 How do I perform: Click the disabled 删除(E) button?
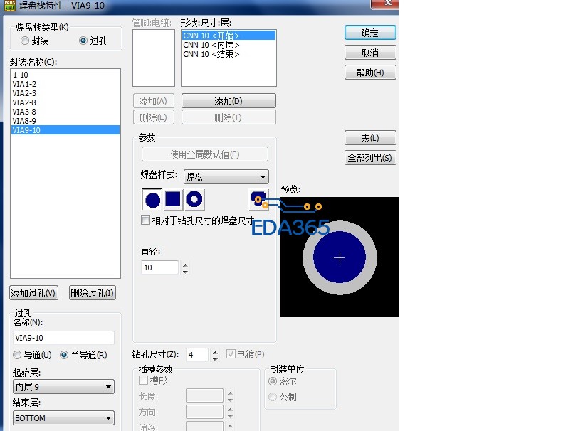(x=153, y=117)
